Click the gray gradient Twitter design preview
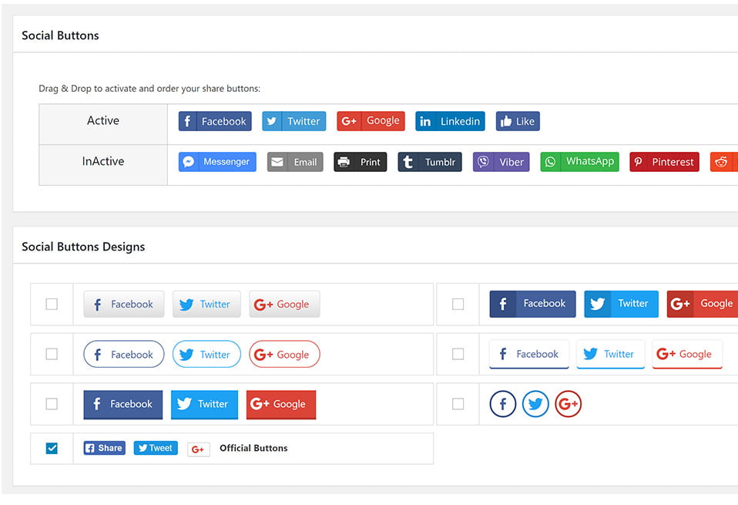 point(206,304)
